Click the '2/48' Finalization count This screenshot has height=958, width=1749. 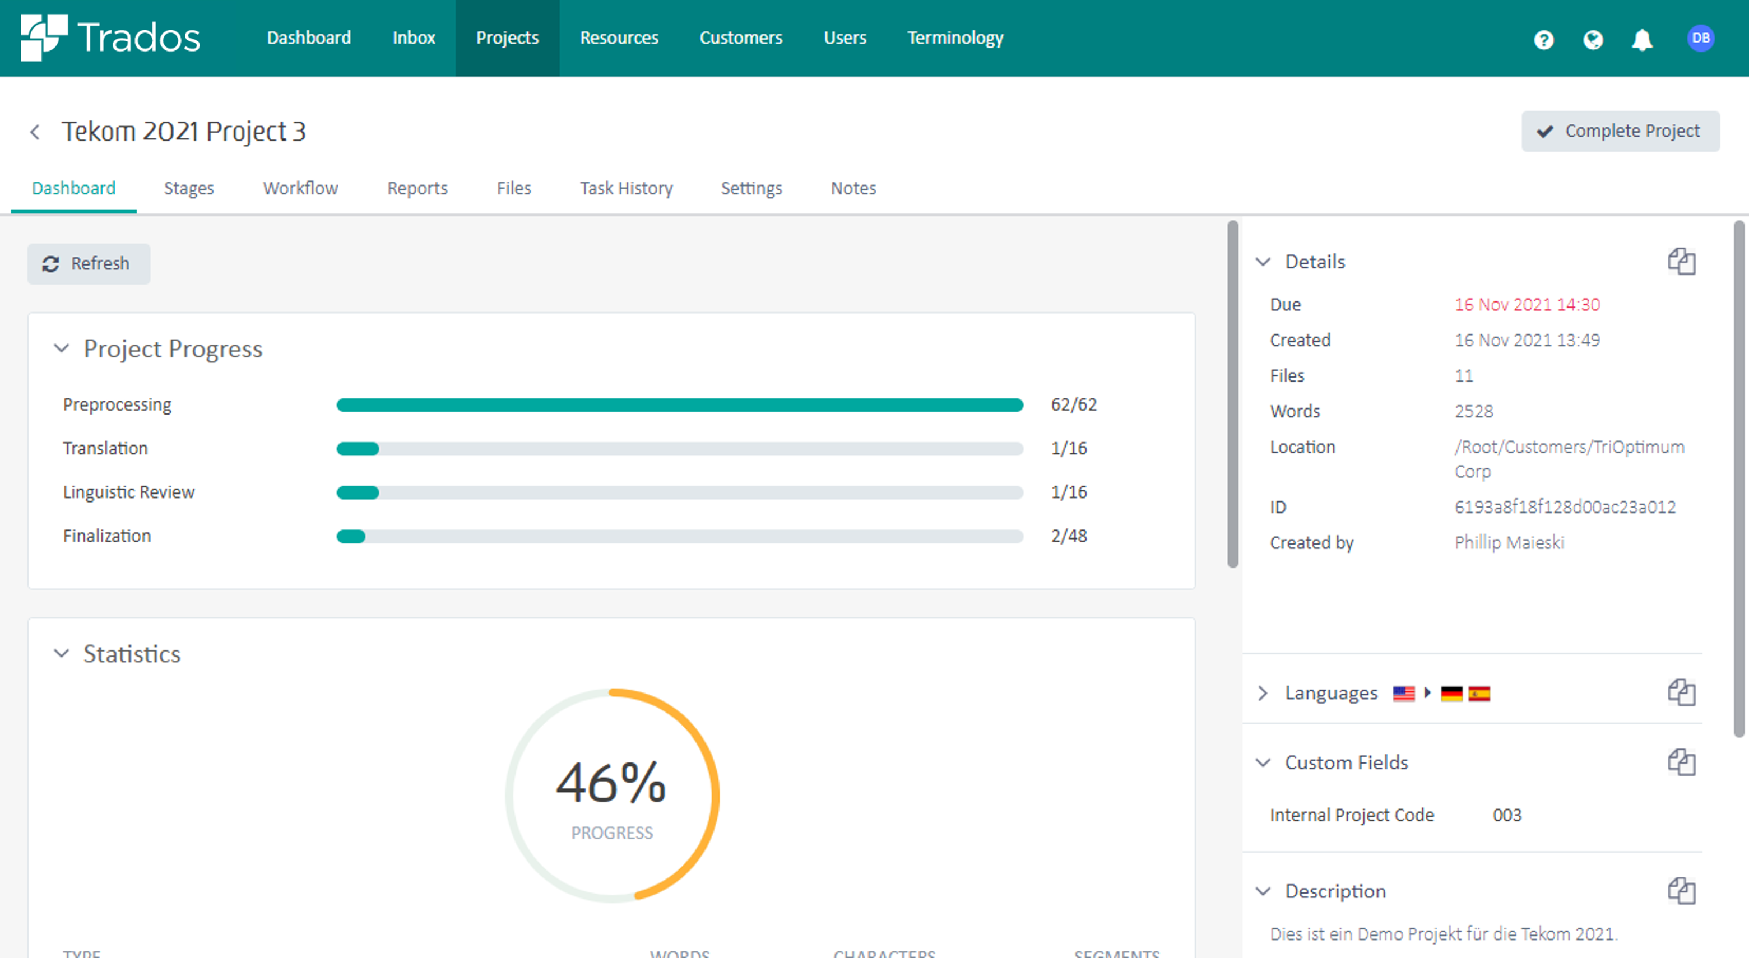click(x=1069, y=536)
